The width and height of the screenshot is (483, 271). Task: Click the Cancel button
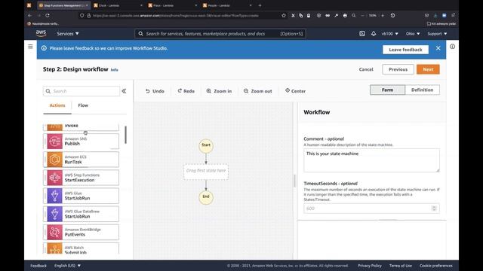tap(366, 69)
